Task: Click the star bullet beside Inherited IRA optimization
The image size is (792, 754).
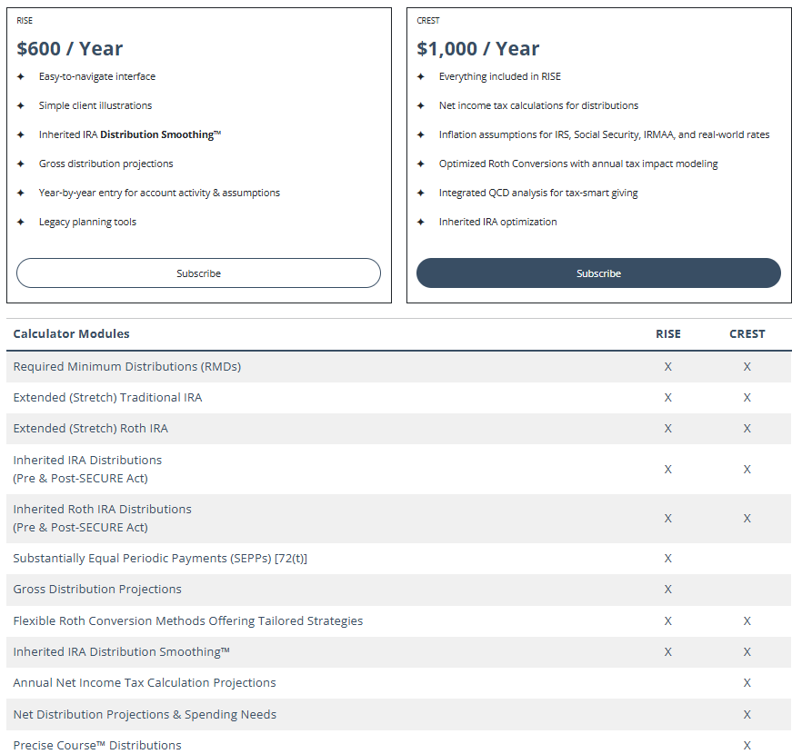Action: pyautogui.click(x=421, y=222)
